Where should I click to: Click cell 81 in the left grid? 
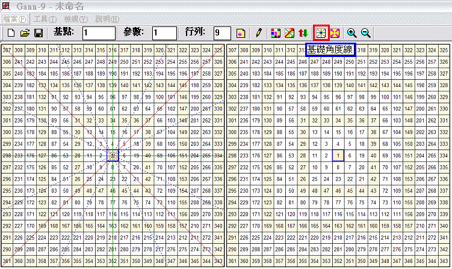[x=66, y=202]
